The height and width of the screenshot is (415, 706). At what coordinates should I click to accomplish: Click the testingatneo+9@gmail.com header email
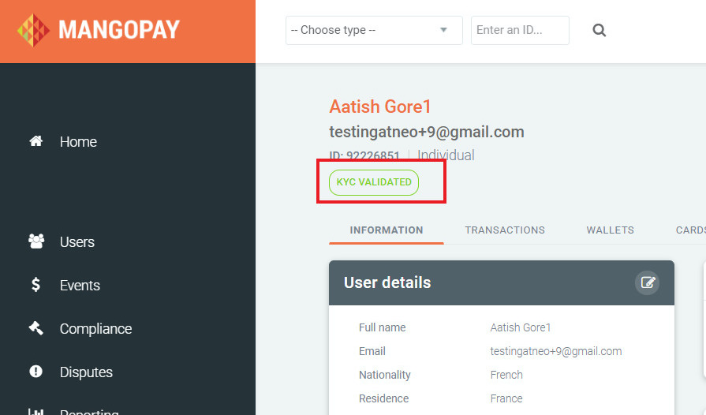point(427,132)
